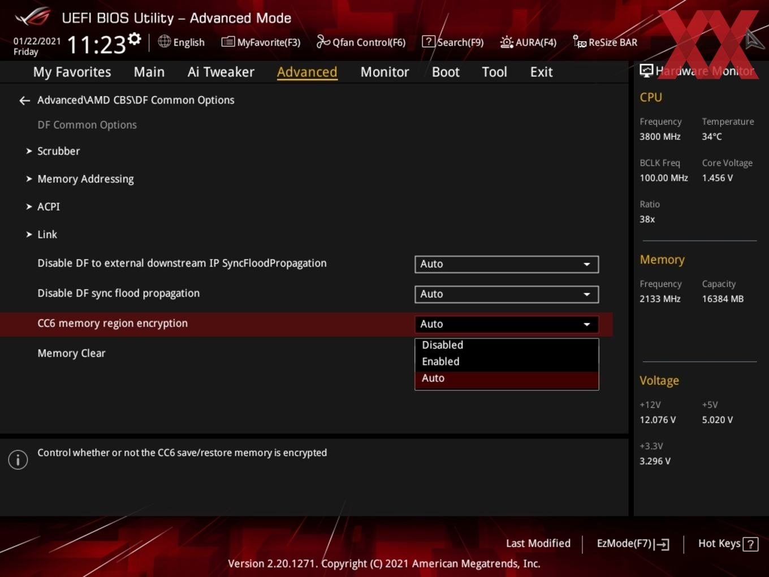769x577 pixels.
Task: Collapse the CC6 memory region encryption dropdown
Action: (507, 324)
